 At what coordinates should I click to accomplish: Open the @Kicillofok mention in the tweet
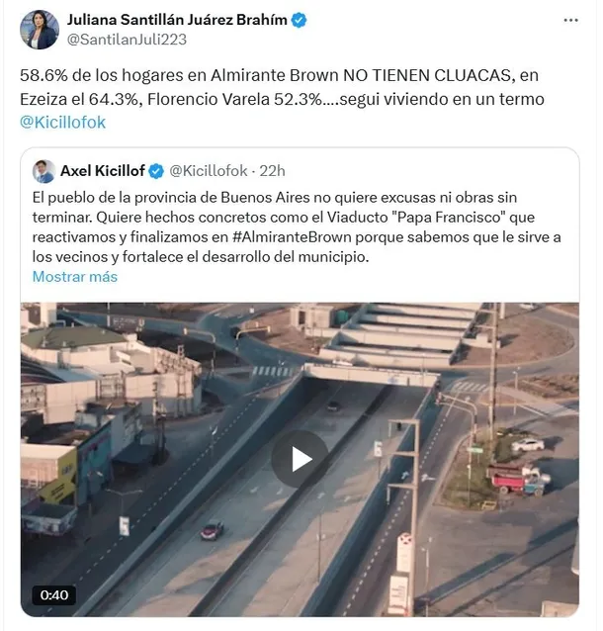pos(63,122)
